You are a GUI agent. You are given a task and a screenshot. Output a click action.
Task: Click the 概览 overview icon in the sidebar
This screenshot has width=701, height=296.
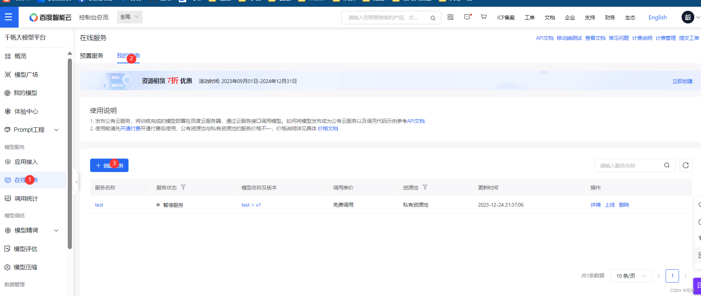point(7,56)
